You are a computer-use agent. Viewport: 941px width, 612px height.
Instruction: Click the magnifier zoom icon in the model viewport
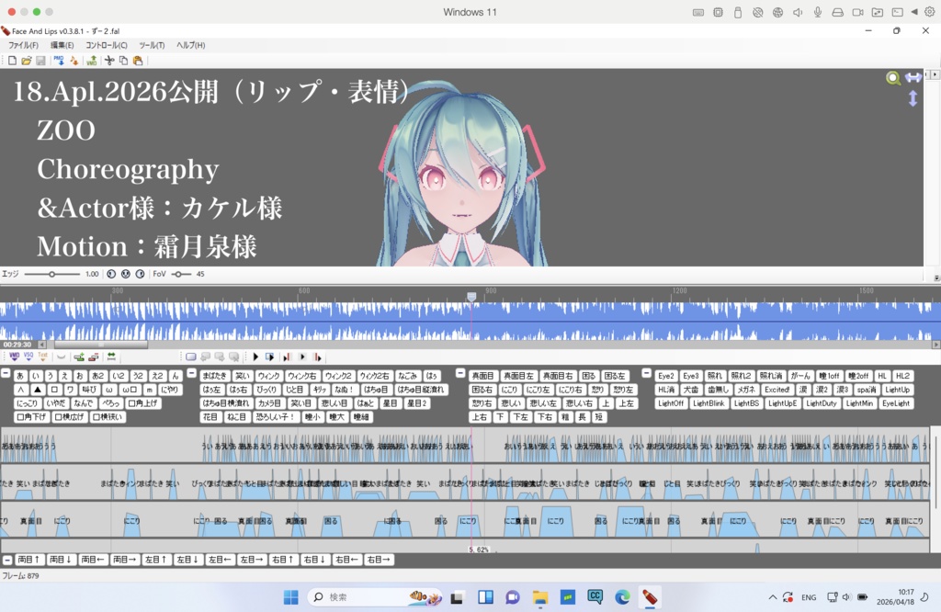(893, 78)
